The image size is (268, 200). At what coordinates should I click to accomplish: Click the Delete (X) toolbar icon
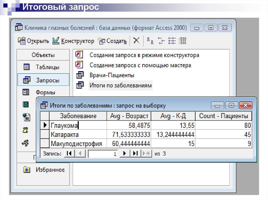[136, 41]
